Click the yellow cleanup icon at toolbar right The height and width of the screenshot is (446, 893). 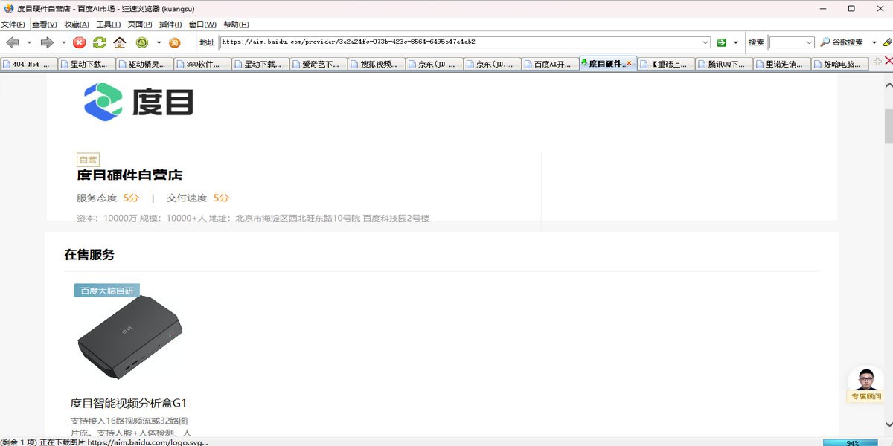click(886, 42)
